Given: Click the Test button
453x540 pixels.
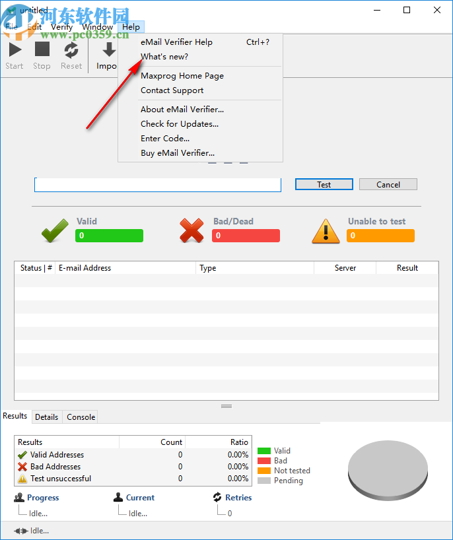Looking at the screenshot, I should click(x=324, y=184).
